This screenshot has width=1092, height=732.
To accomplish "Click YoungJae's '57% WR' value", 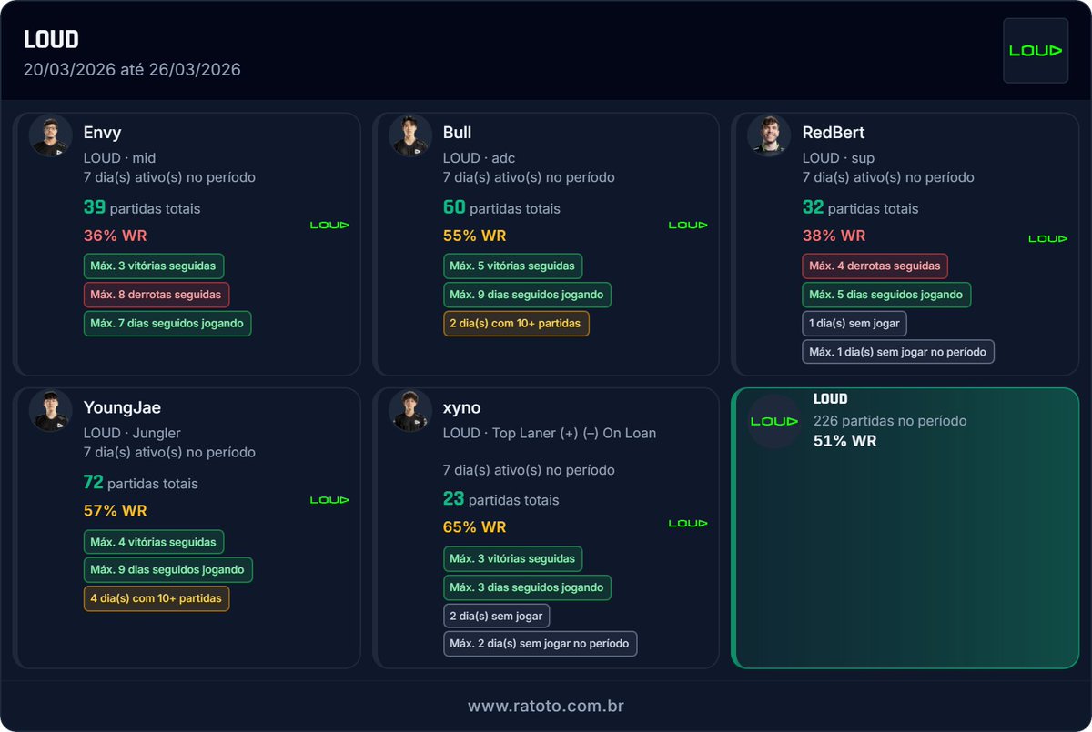I will (115, 510).
